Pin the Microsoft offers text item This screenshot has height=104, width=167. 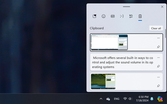pyautogui.click(x=158, y=66)
